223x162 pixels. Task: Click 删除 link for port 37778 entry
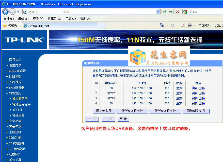click(x=202, y=98)
